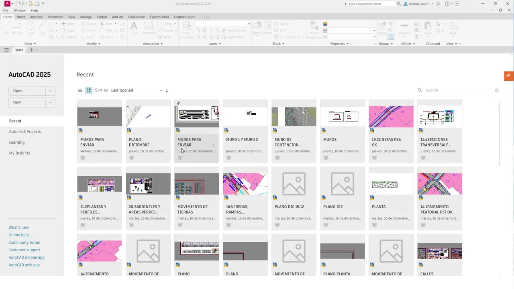This screenshot has width=514, height=289.
Task: Open the PLANTA drawing thumbnail
Action: (391, 184)
